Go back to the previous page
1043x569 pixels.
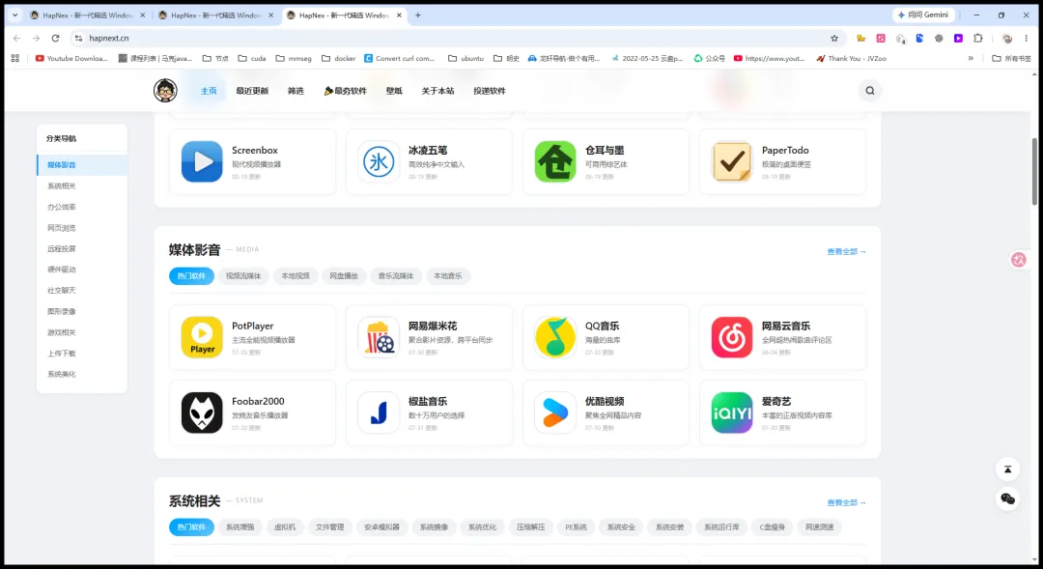(x=17, y=39)
